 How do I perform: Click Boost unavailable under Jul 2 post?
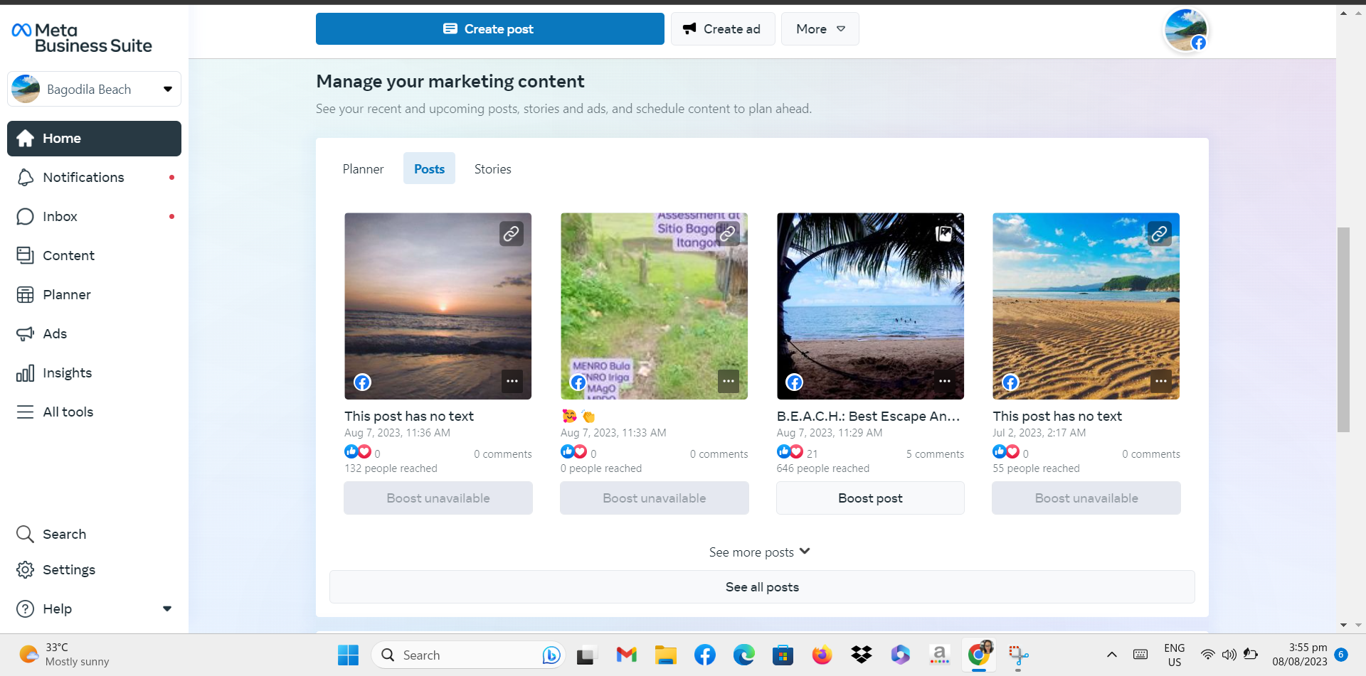(1086, 498)
